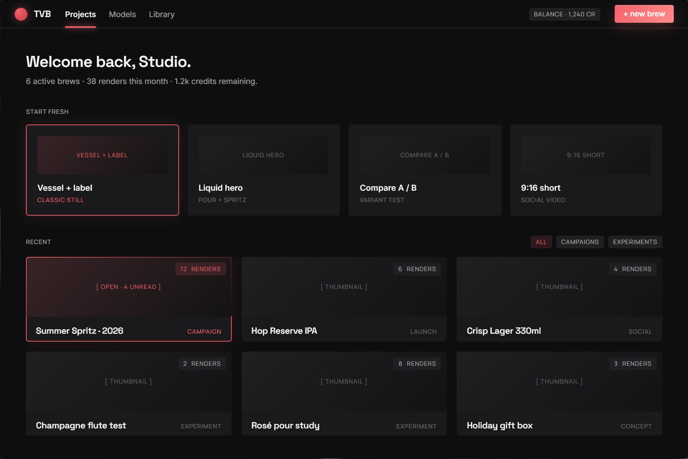Switch to the Models tab
688x459 pixels.
pyautogui.click(x=122, y=14)
